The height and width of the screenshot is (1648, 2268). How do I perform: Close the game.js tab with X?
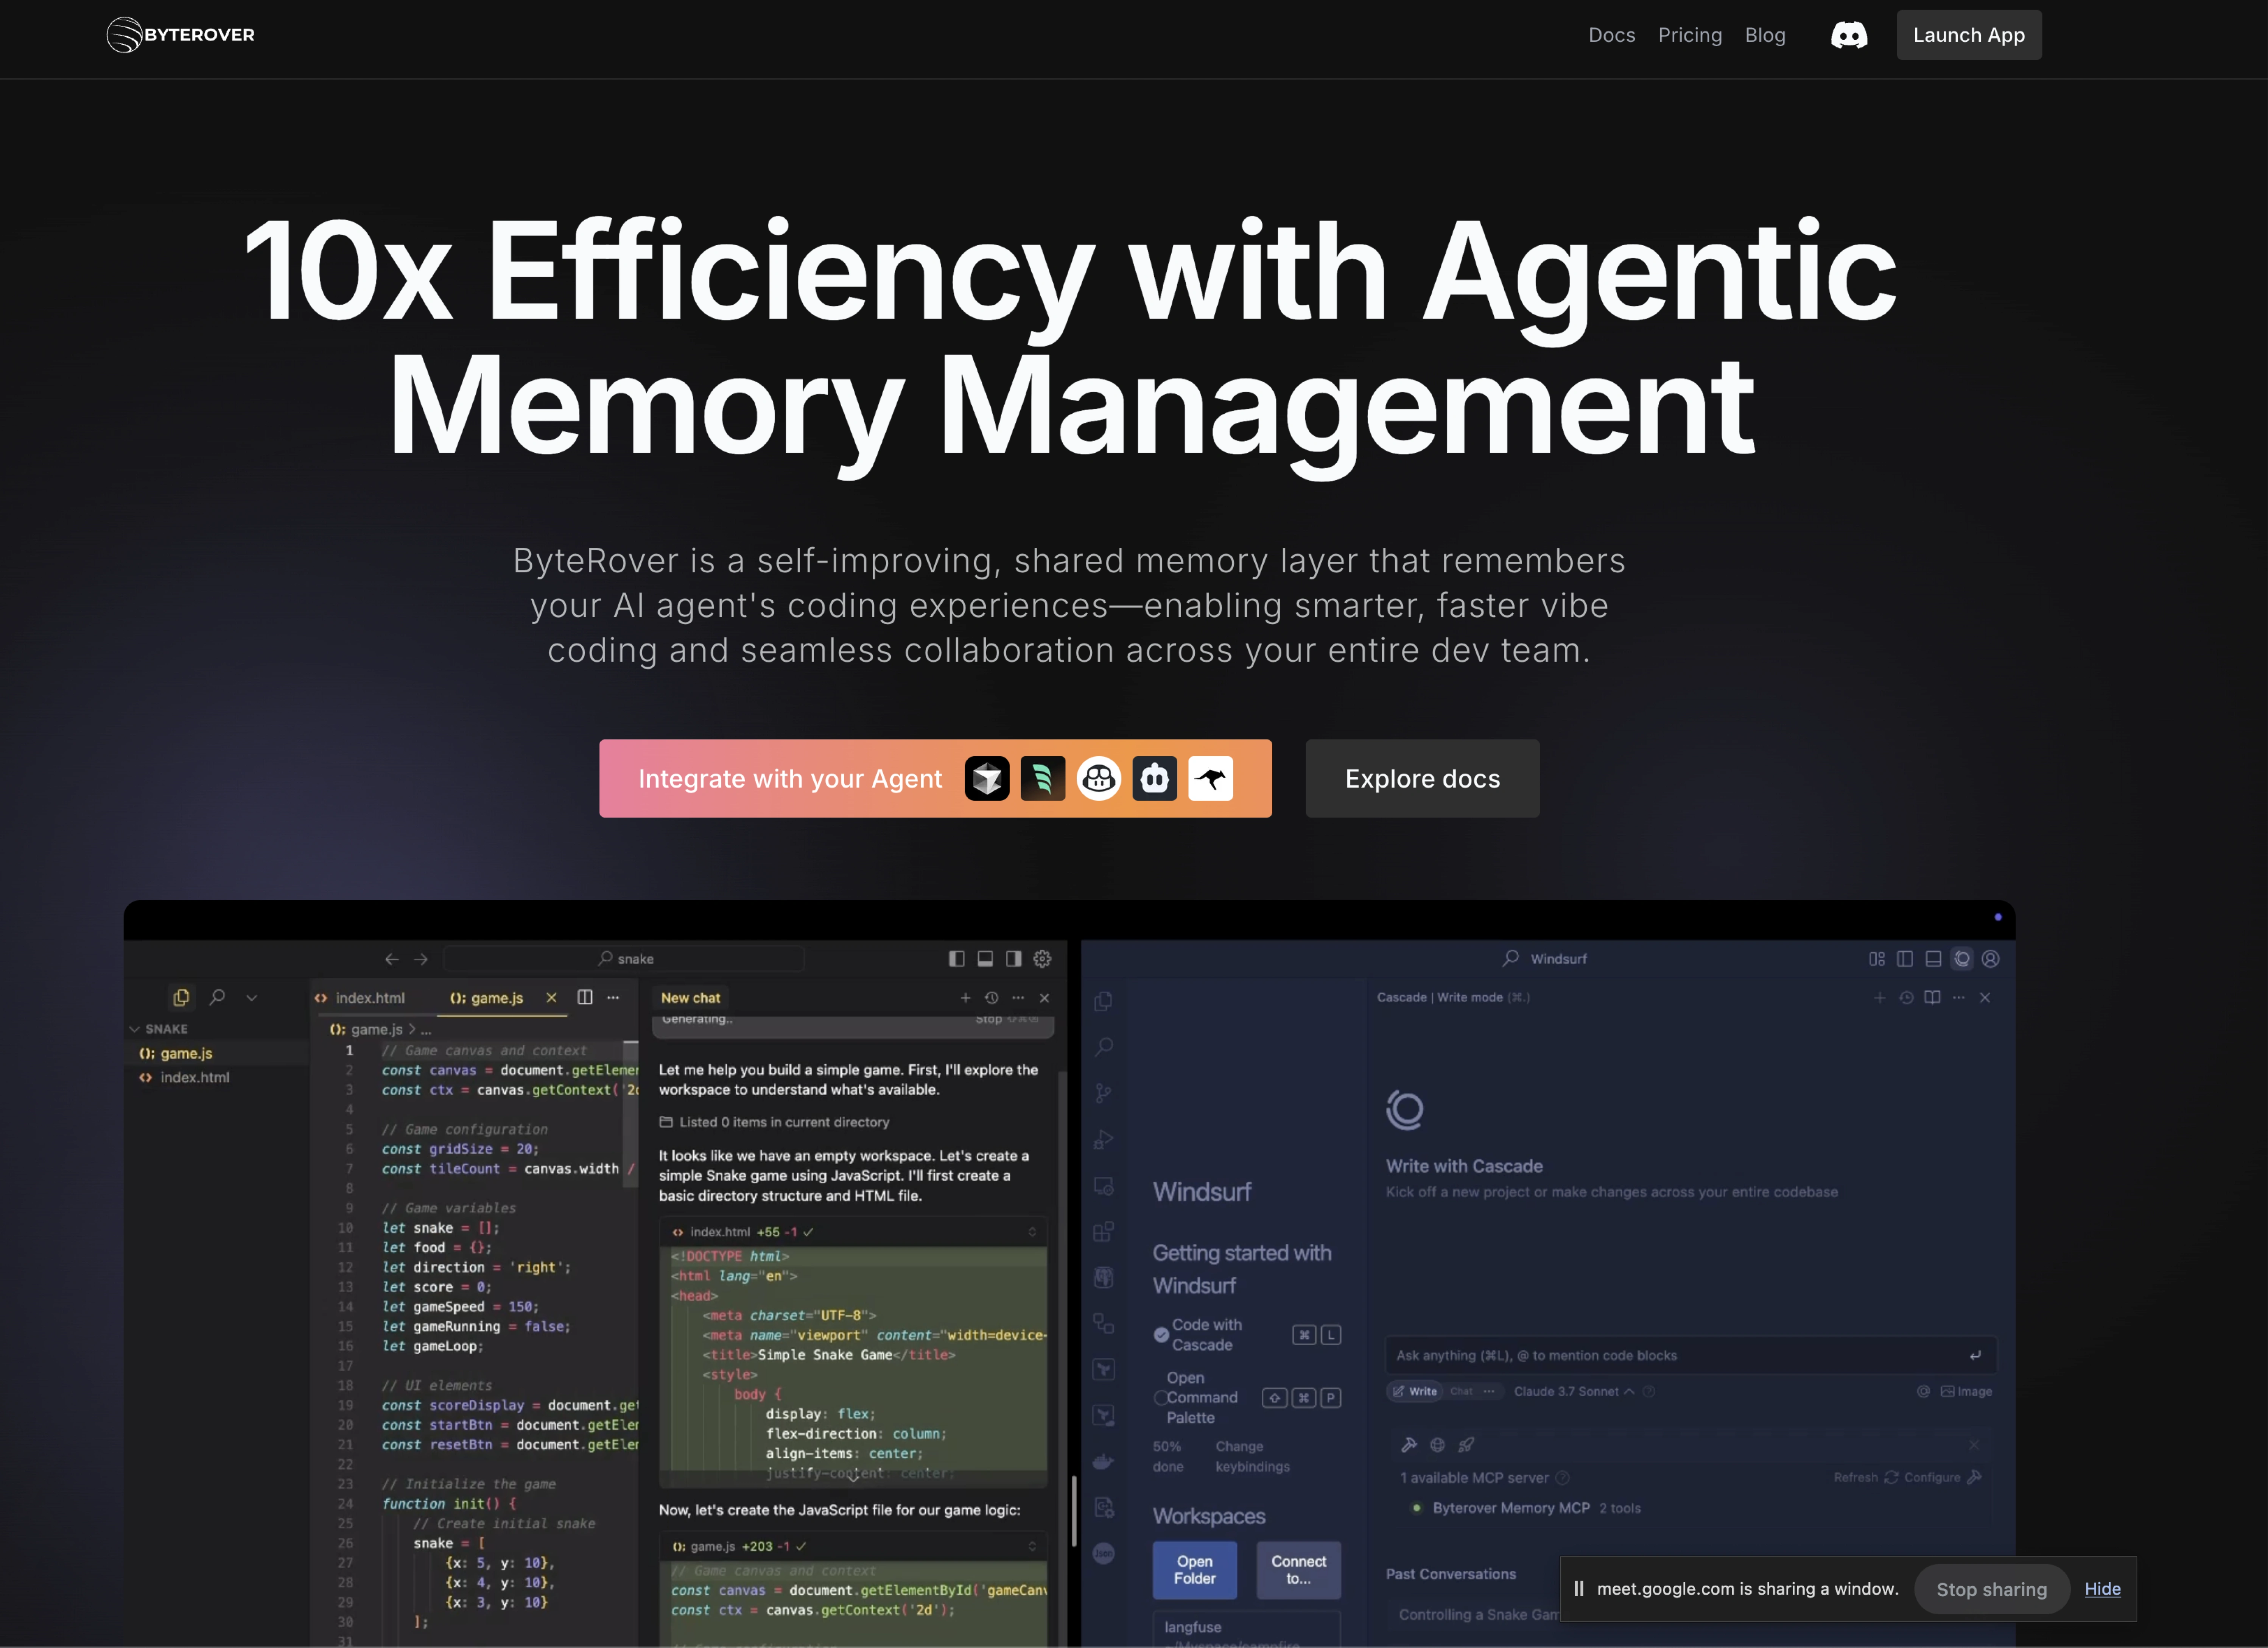(x=551, y=998)
